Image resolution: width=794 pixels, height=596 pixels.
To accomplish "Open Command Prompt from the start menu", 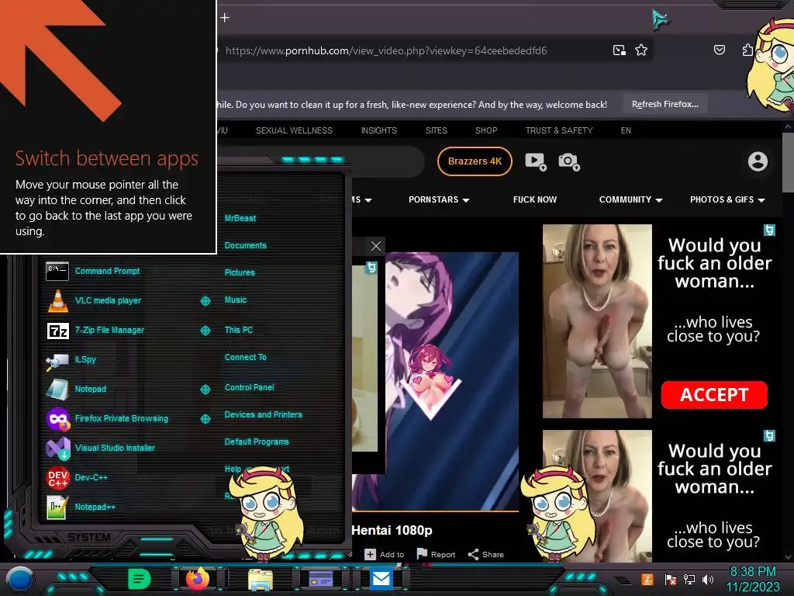I will (x=107, y=271).
